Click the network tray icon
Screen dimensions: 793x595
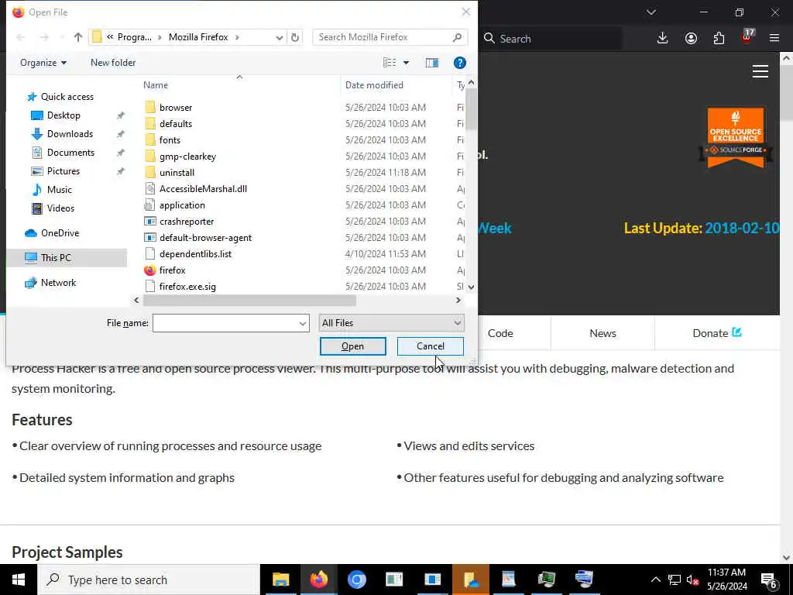[x=675, y=580]
